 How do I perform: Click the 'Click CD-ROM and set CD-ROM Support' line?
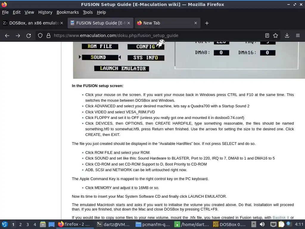(146, 164)
